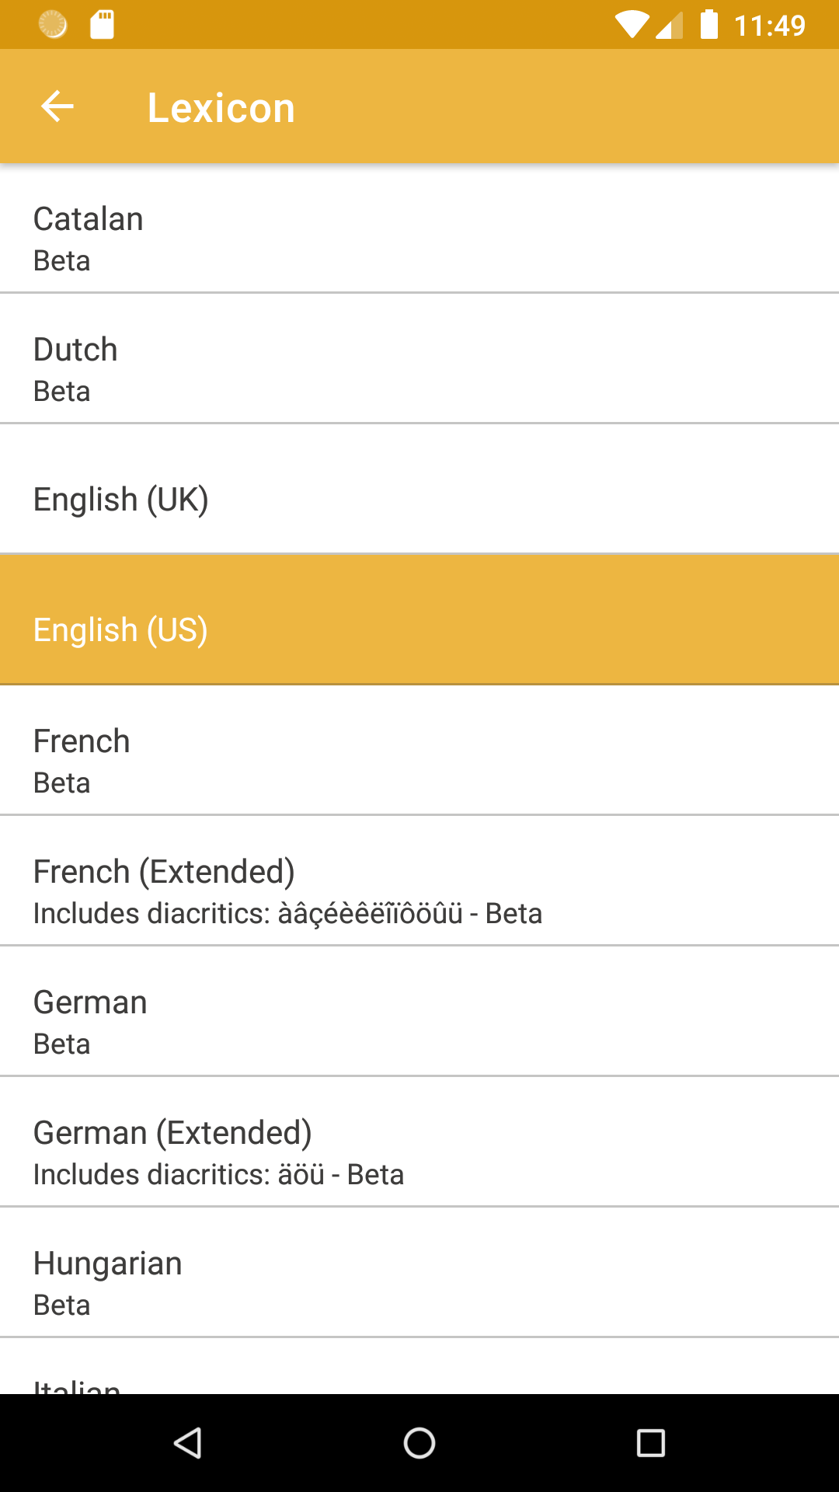839x1492 pixels.
Task: Open recent apps with square button
Action: click(650, 1443)
